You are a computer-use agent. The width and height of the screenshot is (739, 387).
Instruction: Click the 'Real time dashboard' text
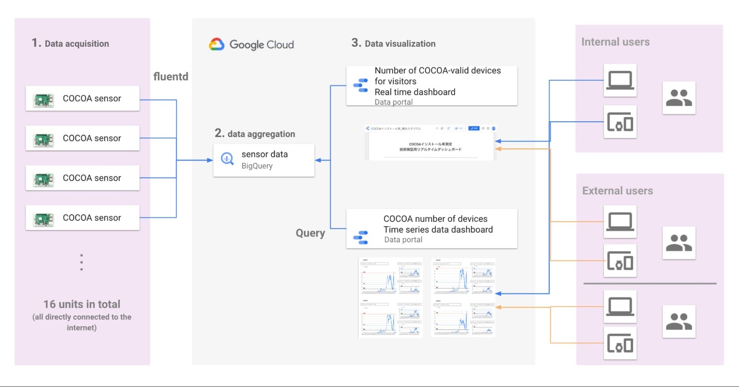[x=415, y=92]
